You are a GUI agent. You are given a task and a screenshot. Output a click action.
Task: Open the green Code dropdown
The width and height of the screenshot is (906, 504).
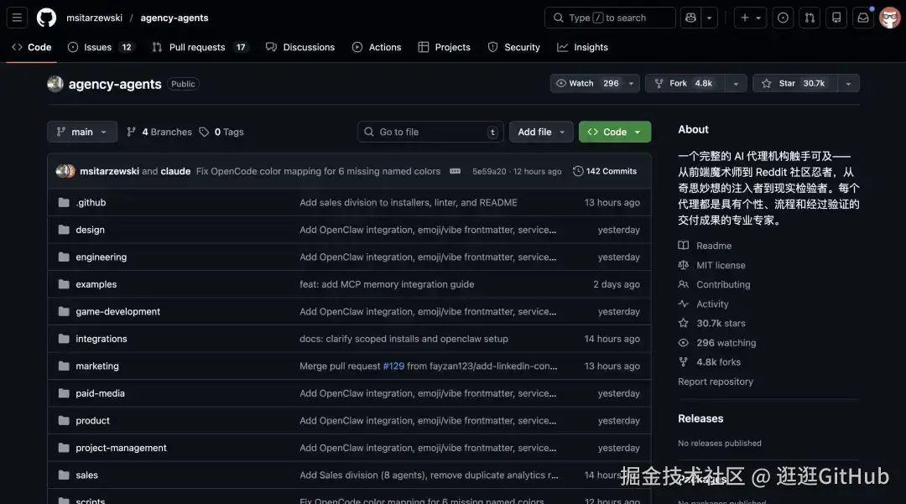pyautogui.click(x=615, y=132)
